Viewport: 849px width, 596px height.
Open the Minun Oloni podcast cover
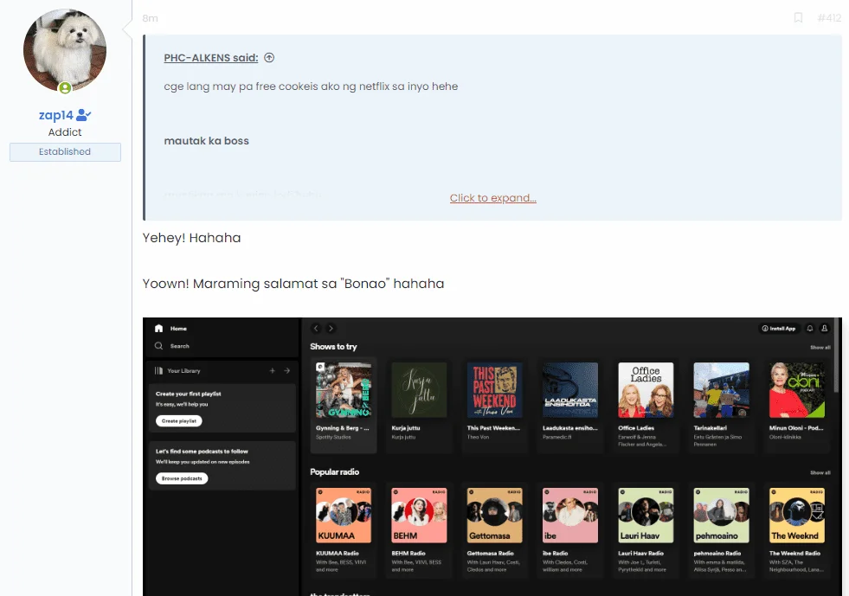tap(797, 390)
